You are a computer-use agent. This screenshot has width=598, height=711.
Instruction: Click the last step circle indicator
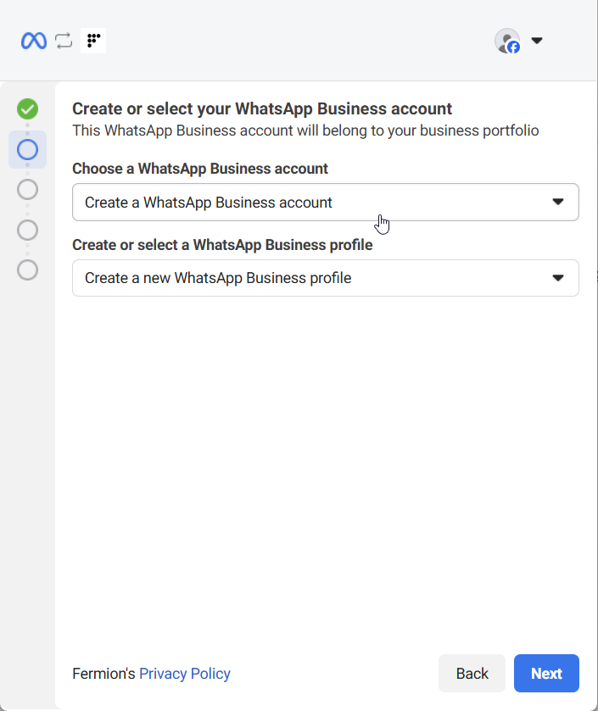click(x=27, y=270)
